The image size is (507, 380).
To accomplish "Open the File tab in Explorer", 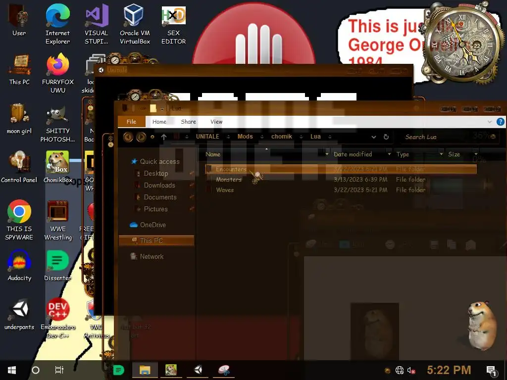I will pyautogui.click(x=131, y=122).
